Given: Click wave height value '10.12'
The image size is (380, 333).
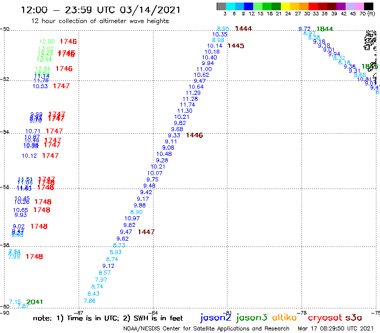Looking at the screenshot, I should 29,156.
